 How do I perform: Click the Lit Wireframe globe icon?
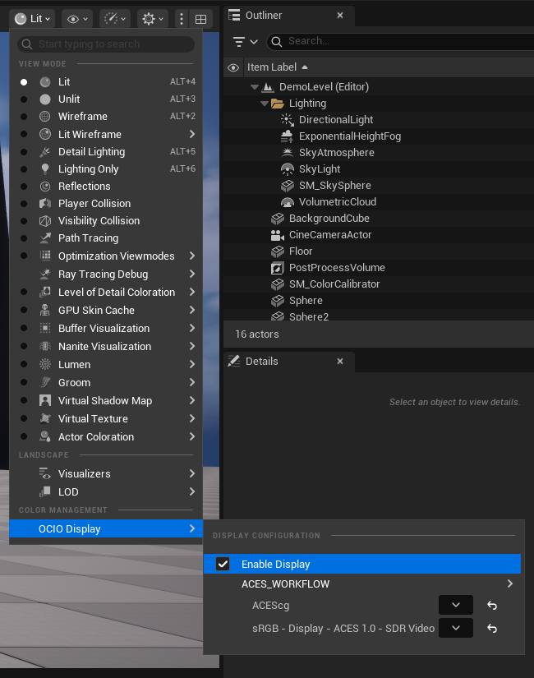point(45,135)
